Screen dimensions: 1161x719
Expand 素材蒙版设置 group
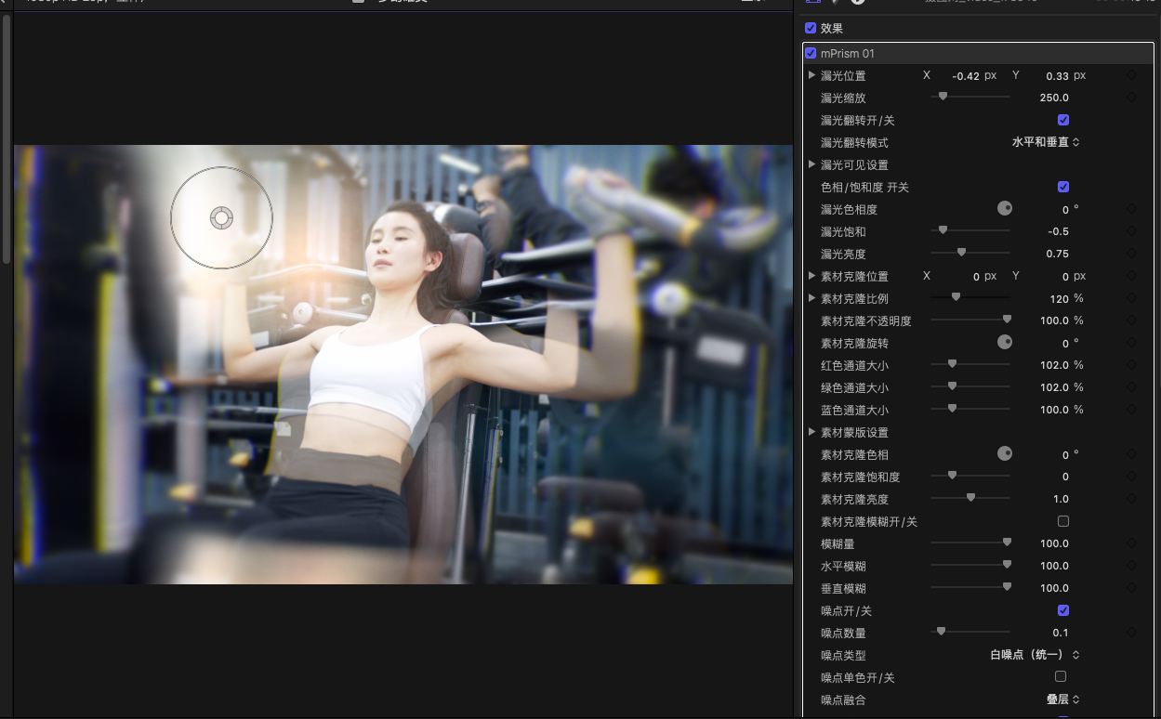[x=812, y=432]
